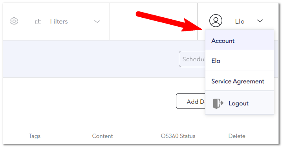282x147 pixels.
Task: Open the settings gear icon
Action: tap(14, 21)
